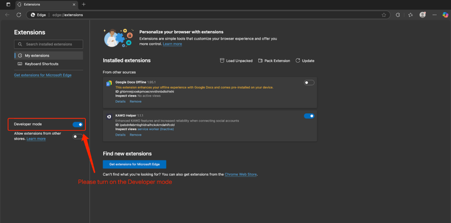Click the Pack Extension icon button
This screenshot has width=451, height=223.
260,61
